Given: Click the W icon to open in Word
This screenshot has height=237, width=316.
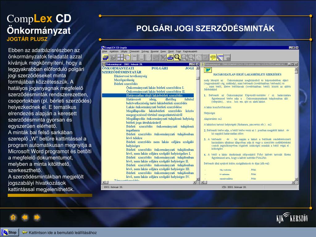Looking at the screenshot, I should click(x=207, y=70).
